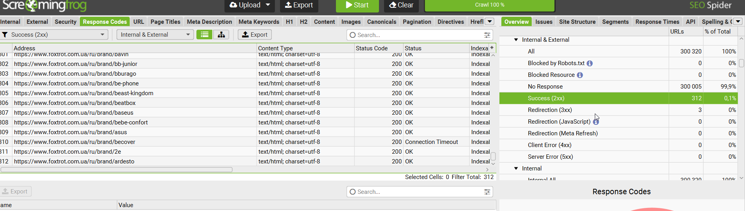Open filter options in the upper search box
The height and width of the screenshot is (211, 745).
pos(487,35)
